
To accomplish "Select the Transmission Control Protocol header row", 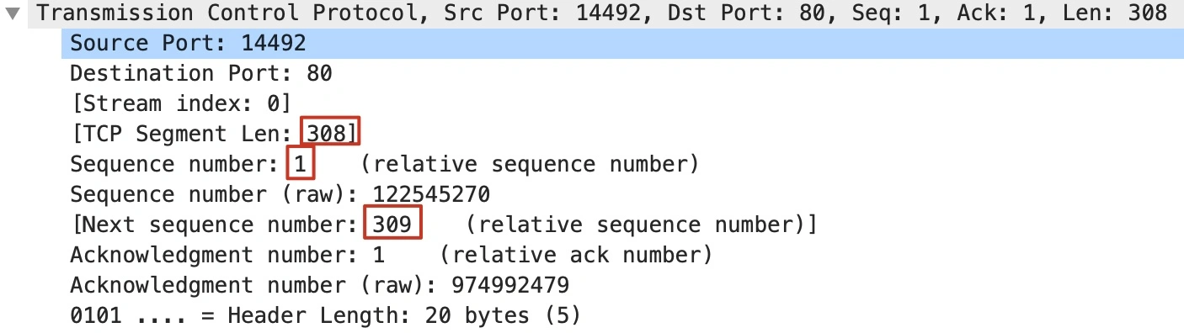I will (592, 13).
